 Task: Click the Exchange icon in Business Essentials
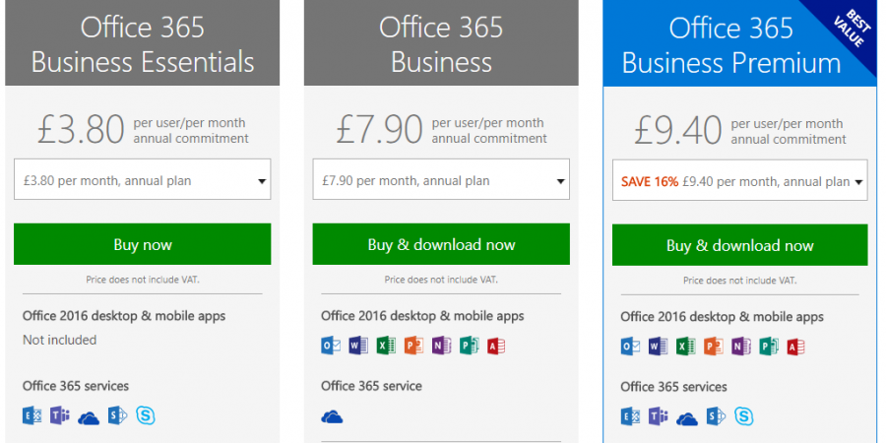32,416
